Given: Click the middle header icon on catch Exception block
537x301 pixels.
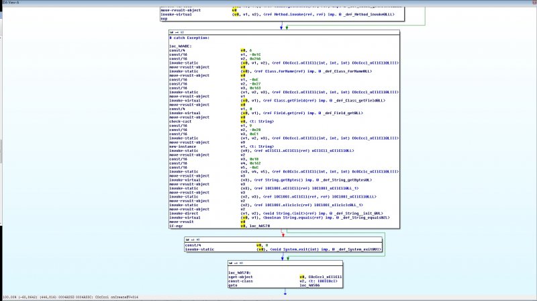Looking at the screenshot, I should tap(177, 32).
